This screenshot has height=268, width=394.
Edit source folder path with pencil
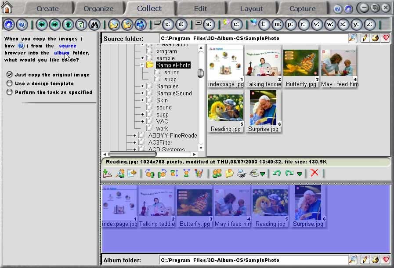[364, 38]
